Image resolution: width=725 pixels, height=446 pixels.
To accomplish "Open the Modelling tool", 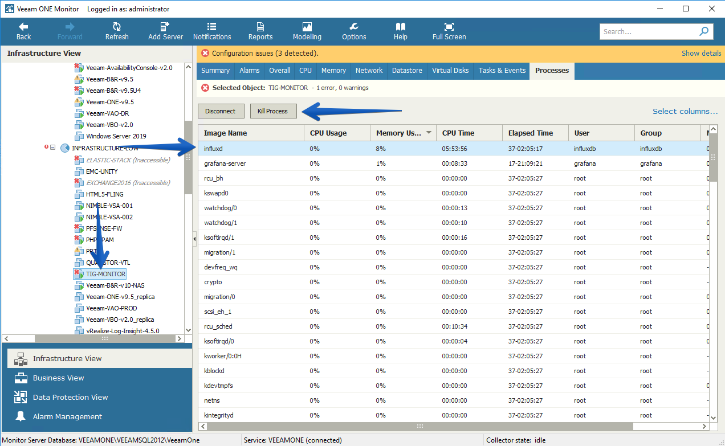I will point(307,31).
